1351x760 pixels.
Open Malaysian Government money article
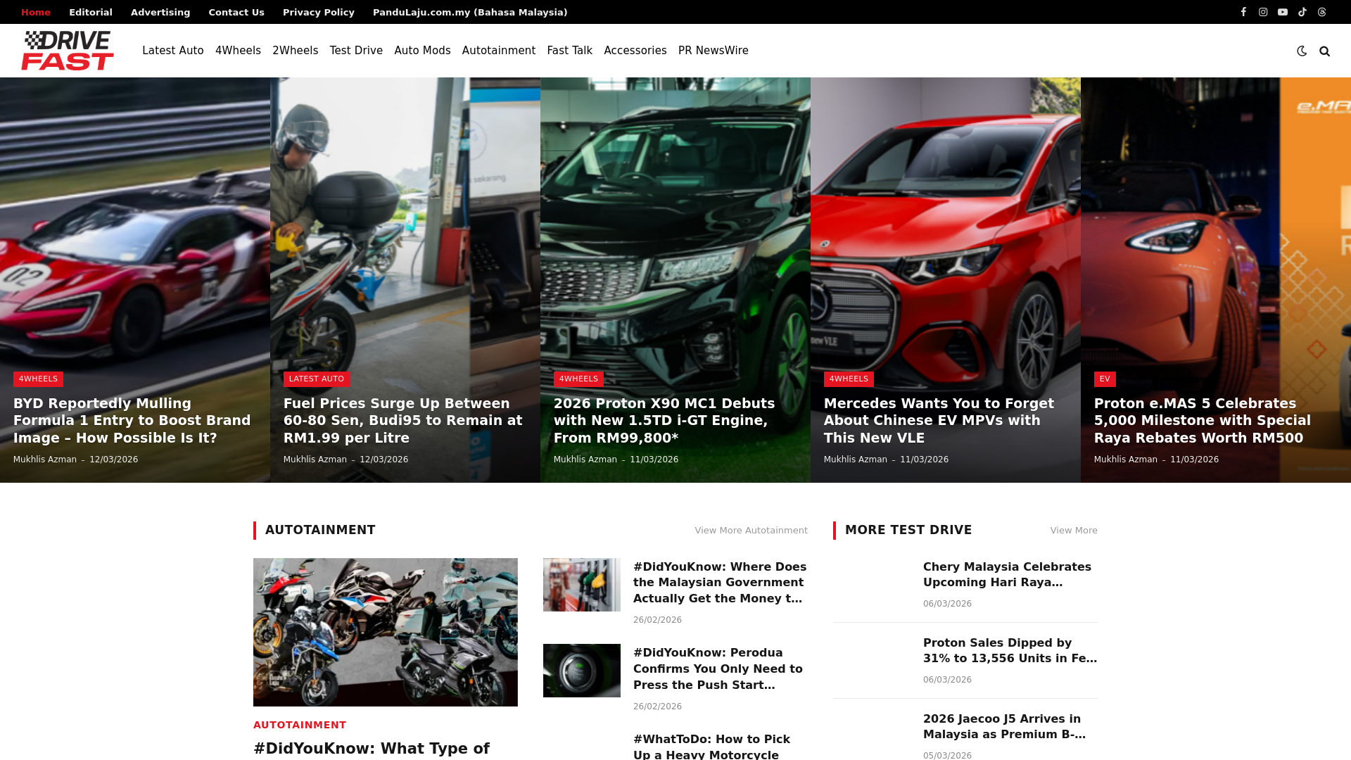tap(720, 583)
